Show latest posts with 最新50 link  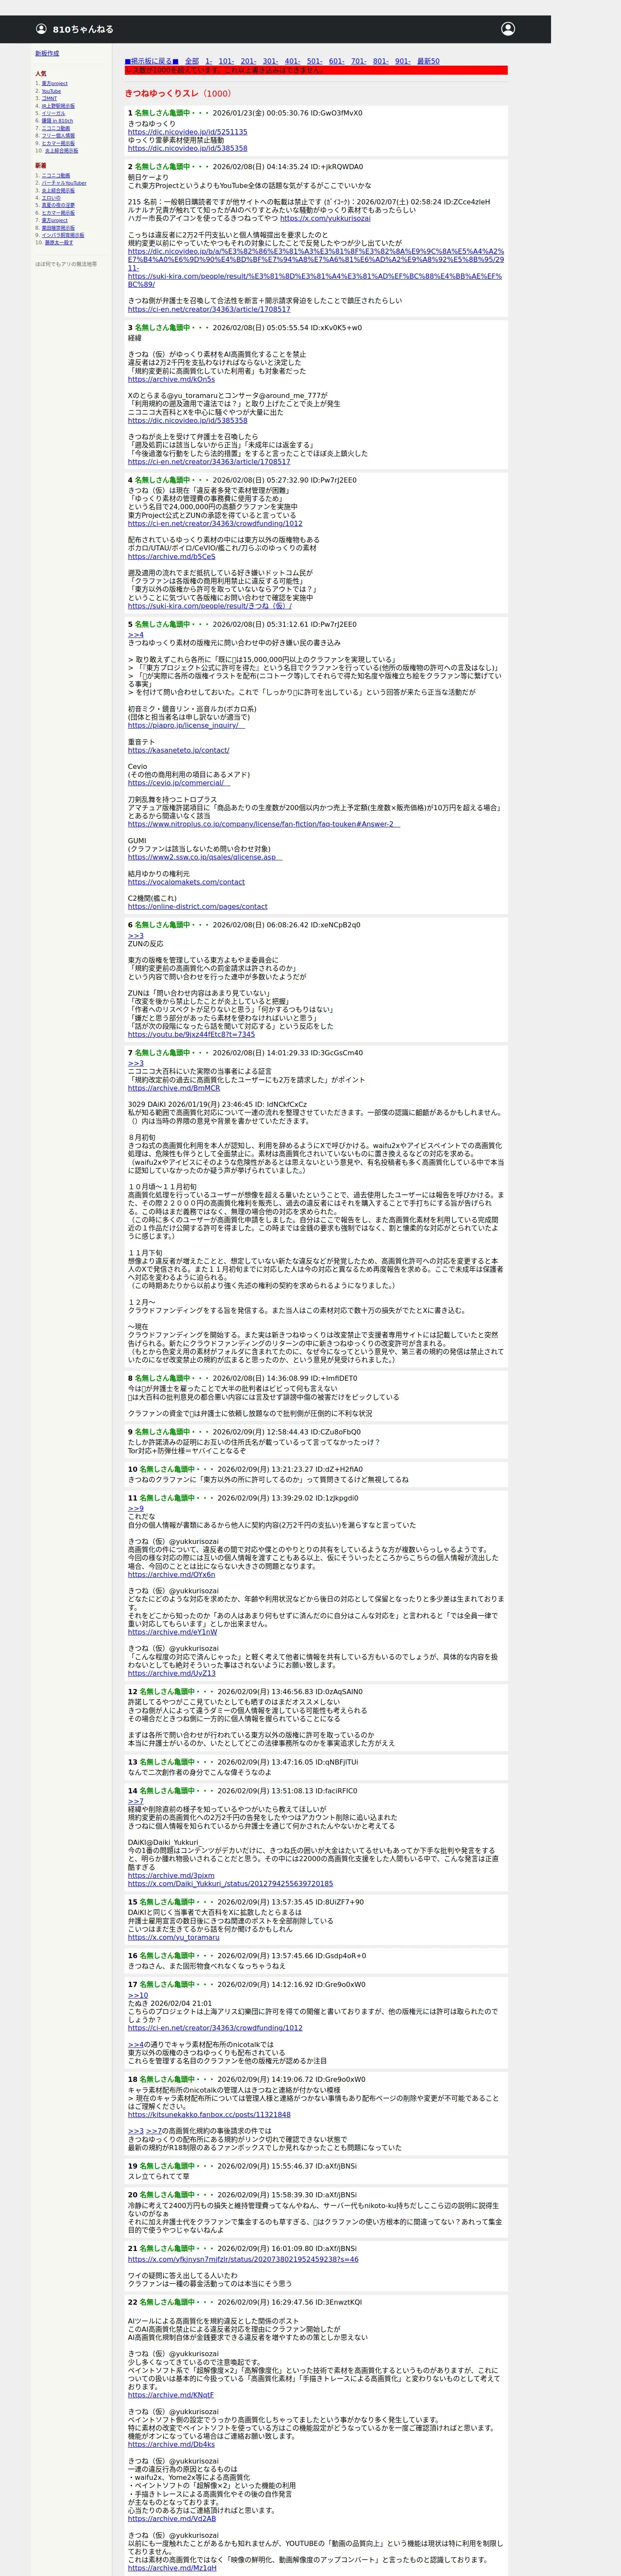(428, 61)
